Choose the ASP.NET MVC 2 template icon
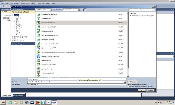Viewport: 175px width, 105px height. (39, 35)
